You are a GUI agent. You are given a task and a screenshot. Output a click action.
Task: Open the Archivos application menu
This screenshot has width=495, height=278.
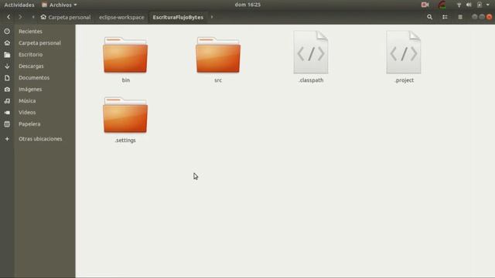tap(60, 5)
